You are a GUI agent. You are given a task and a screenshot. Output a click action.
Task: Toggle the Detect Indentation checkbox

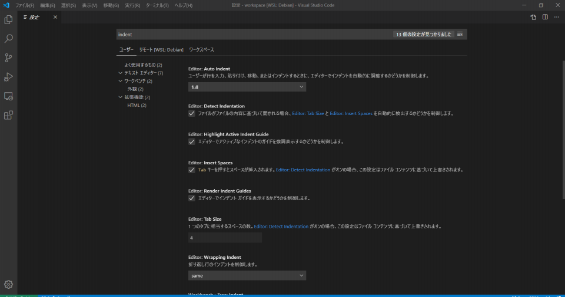pyautogui.click(x=192, y=113)
